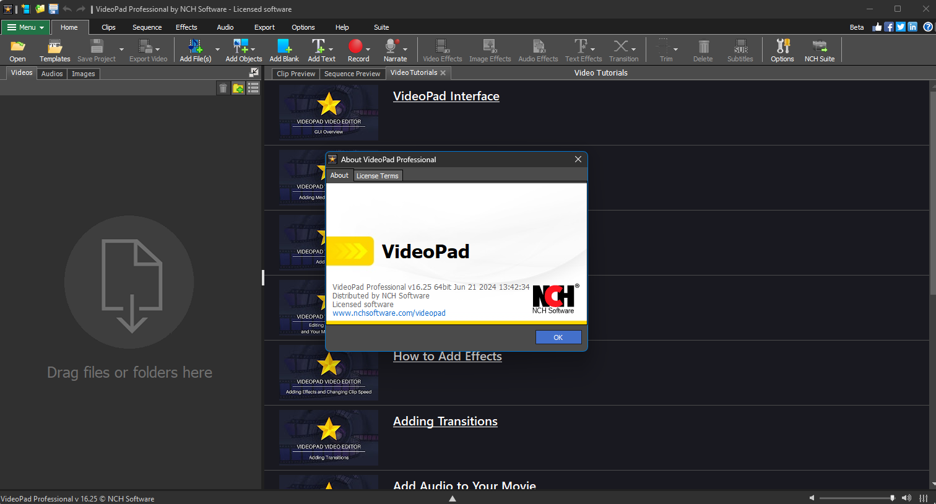Viewport: 936px width, 504px height.
Task: Expand the Menu dropdown button
Action: pos(26,27)
